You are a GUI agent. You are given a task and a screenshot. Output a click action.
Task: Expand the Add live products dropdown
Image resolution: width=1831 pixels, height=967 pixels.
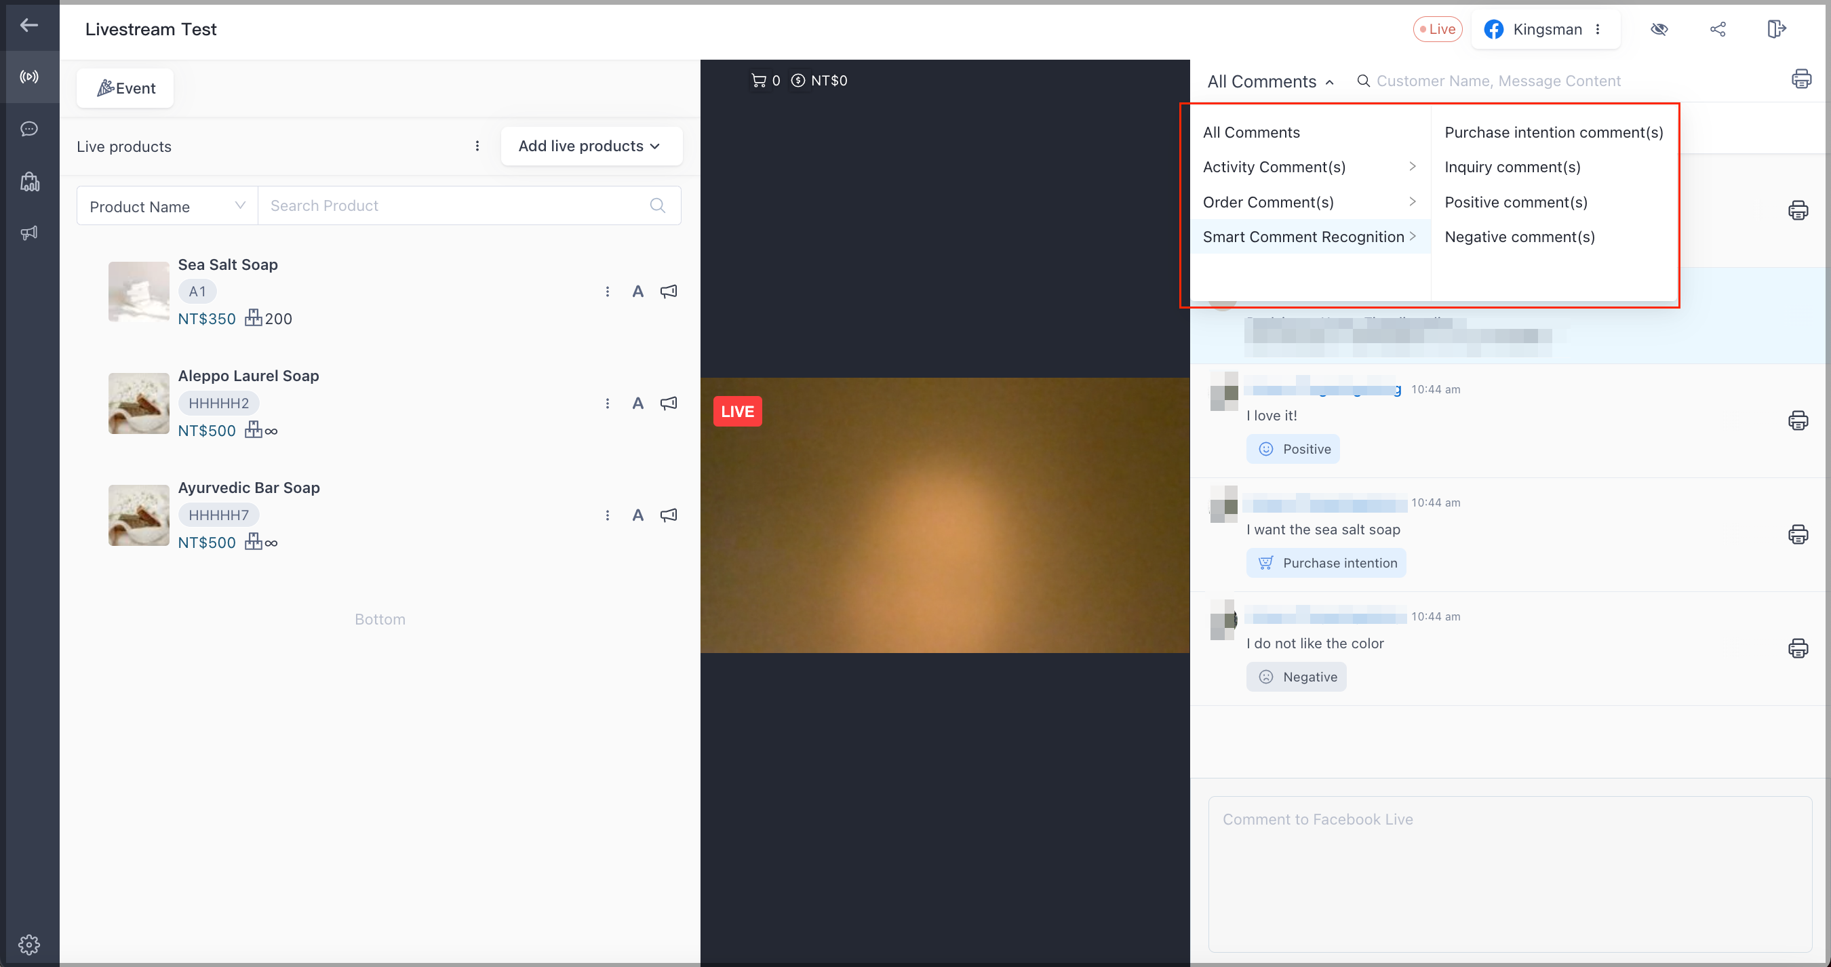pos(591,146)
